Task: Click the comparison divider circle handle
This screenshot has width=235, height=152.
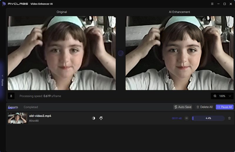Action: (121, 53)
